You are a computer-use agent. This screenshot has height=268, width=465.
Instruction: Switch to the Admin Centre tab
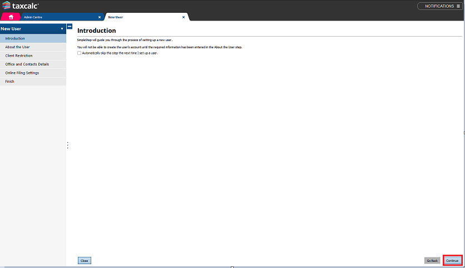tap(33, 17)
